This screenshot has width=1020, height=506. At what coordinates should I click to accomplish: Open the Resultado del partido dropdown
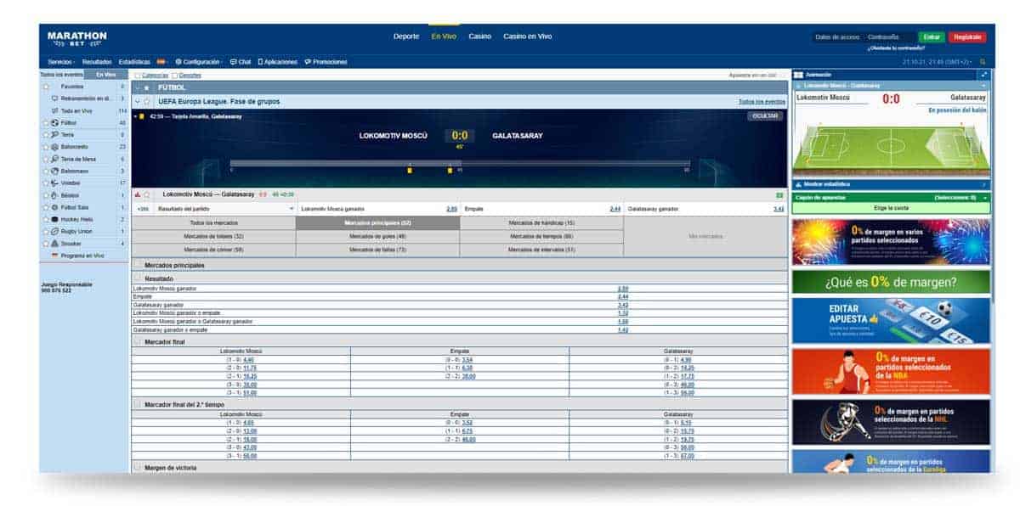point(226,208)
